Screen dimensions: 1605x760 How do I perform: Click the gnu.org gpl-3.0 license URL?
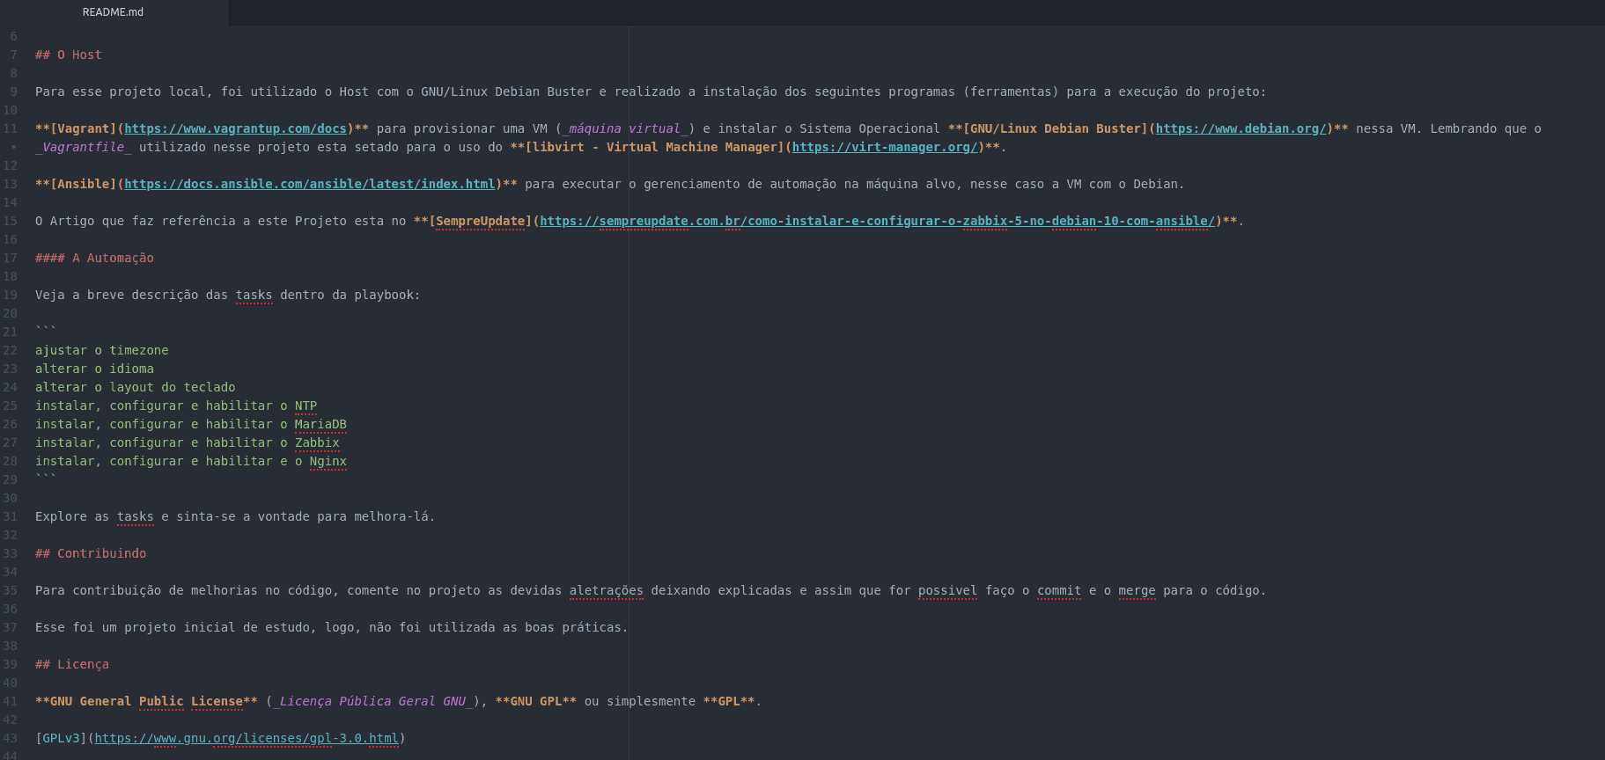point(247,738)
